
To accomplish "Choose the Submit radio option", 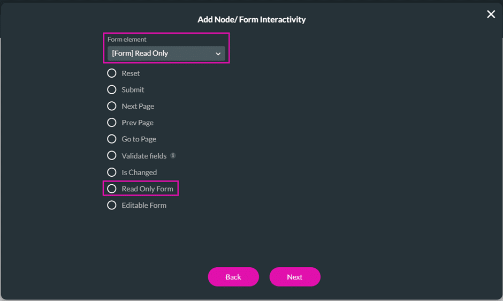I will tap(112, 90).
